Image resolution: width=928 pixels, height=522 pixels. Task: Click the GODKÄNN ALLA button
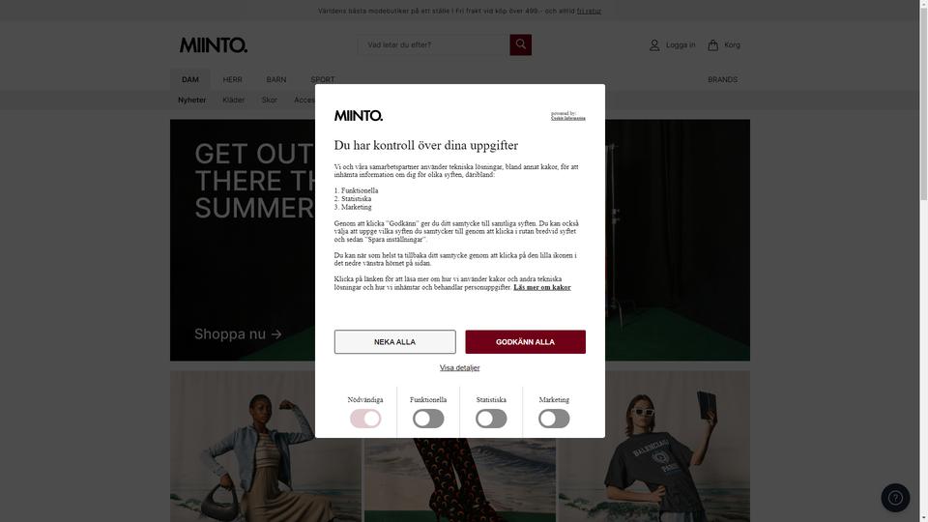click(525, 341)
